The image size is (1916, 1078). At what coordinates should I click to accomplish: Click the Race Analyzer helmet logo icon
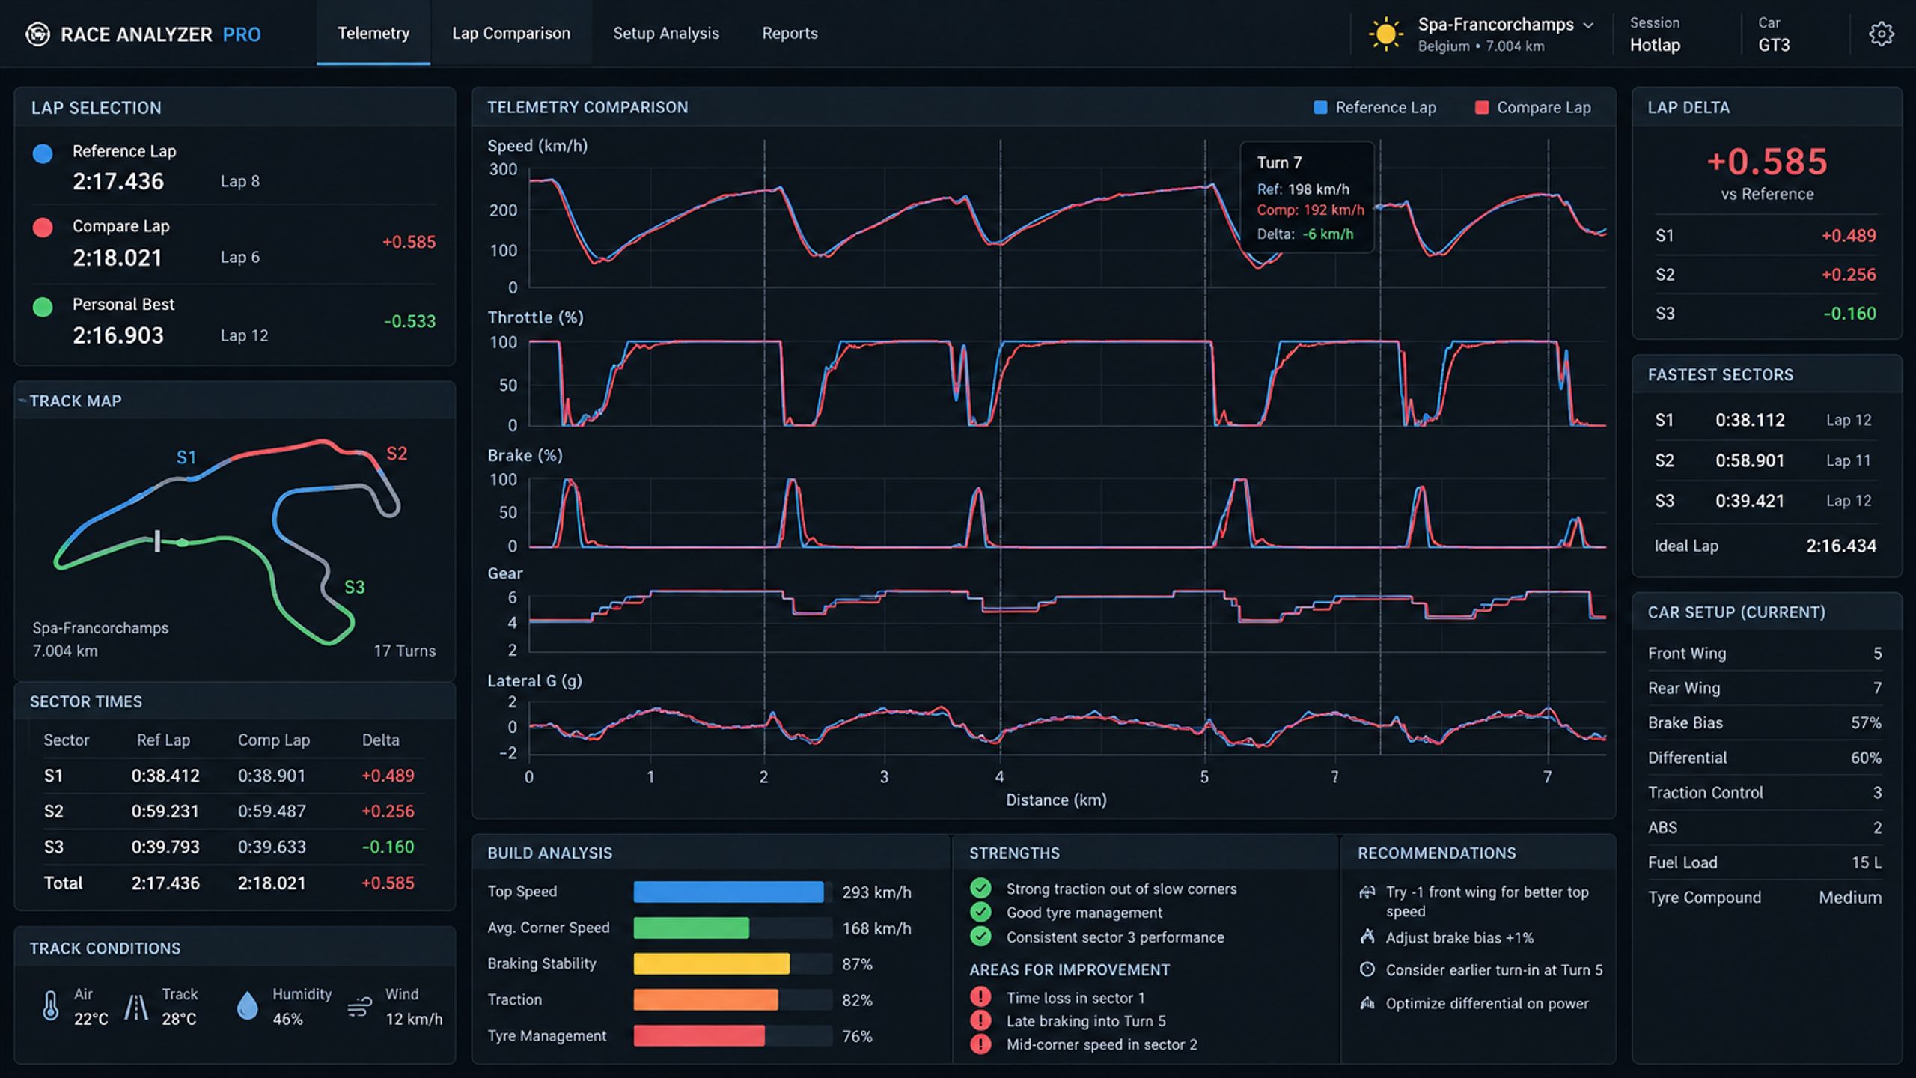click(37, 34)
